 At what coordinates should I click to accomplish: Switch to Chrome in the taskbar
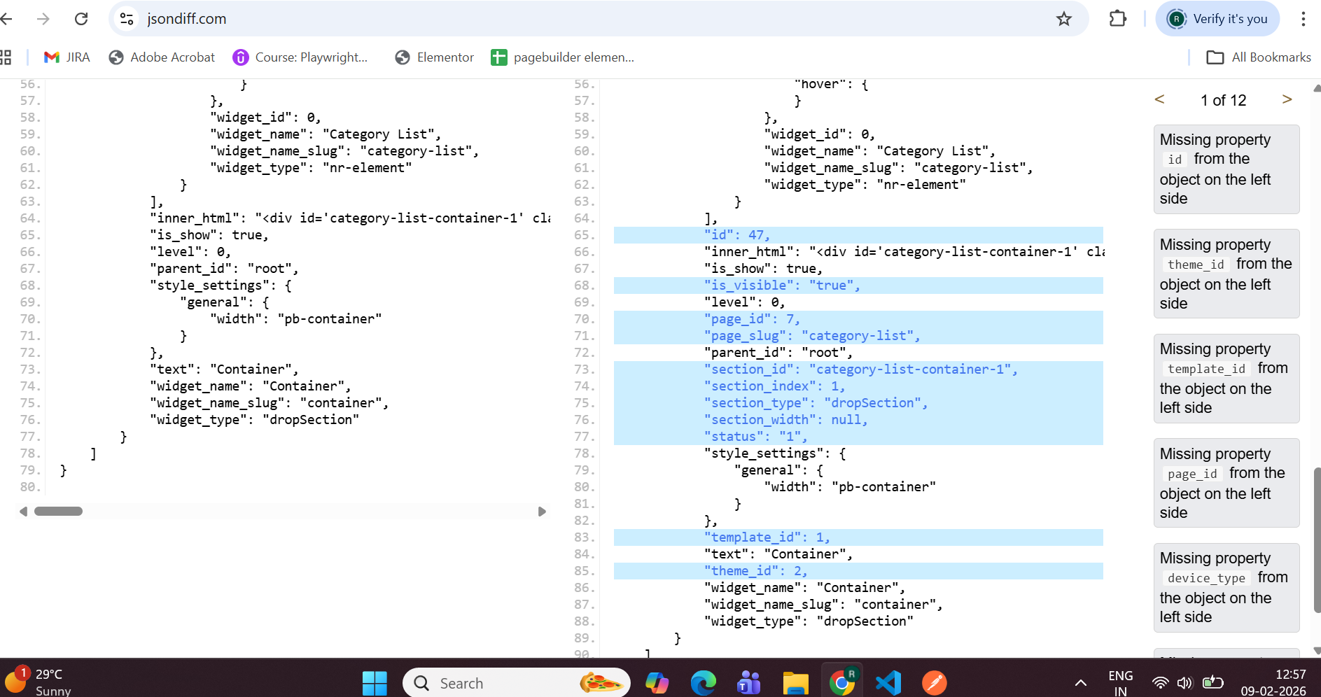(x=842, y=683)
